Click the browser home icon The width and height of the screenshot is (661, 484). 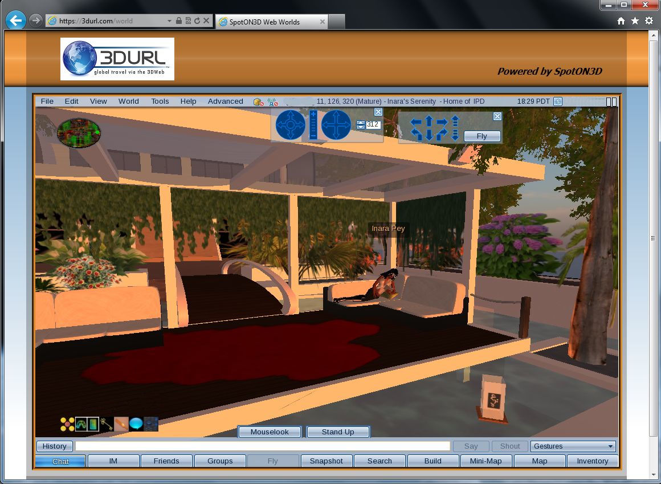621,21
